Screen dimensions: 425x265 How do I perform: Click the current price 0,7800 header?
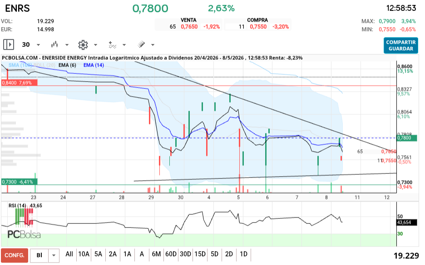(x=150, y=9)
